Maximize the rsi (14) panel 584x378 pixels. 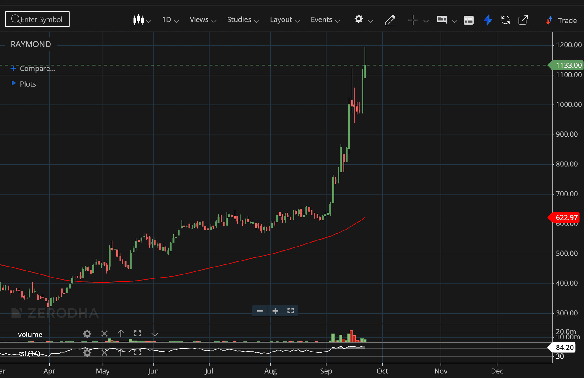pos(137,352)
